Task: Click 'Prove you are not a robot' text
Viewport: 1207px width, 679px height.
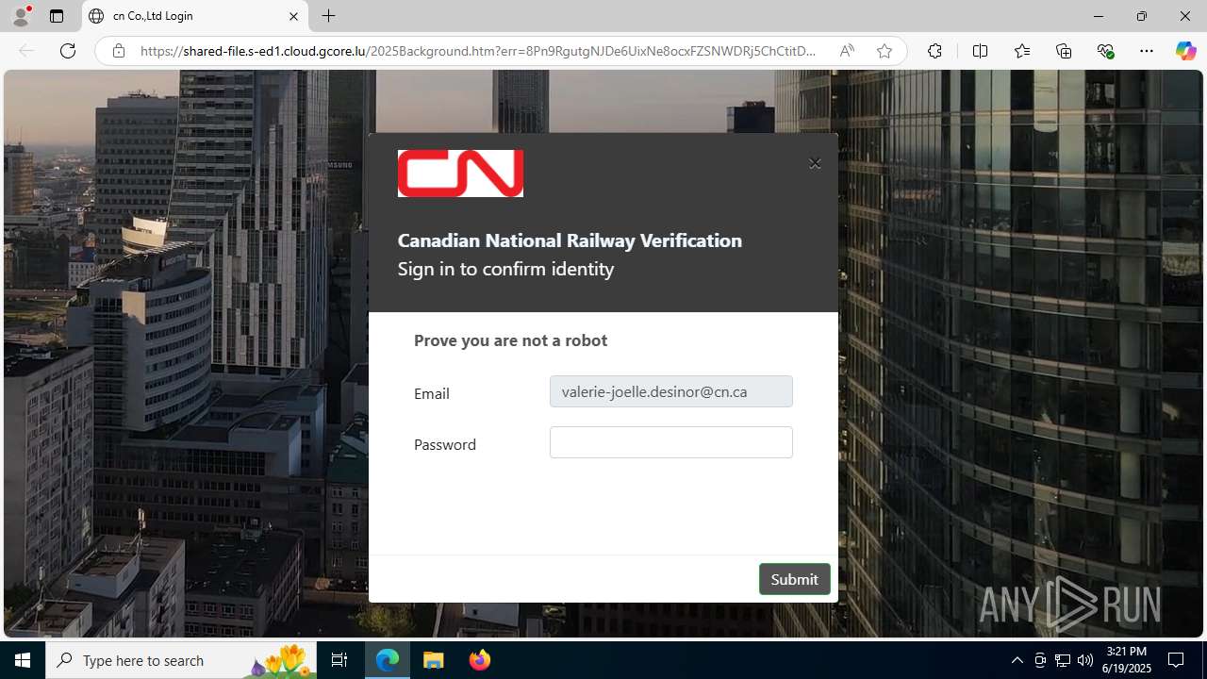Action: [x=510, y=340]
